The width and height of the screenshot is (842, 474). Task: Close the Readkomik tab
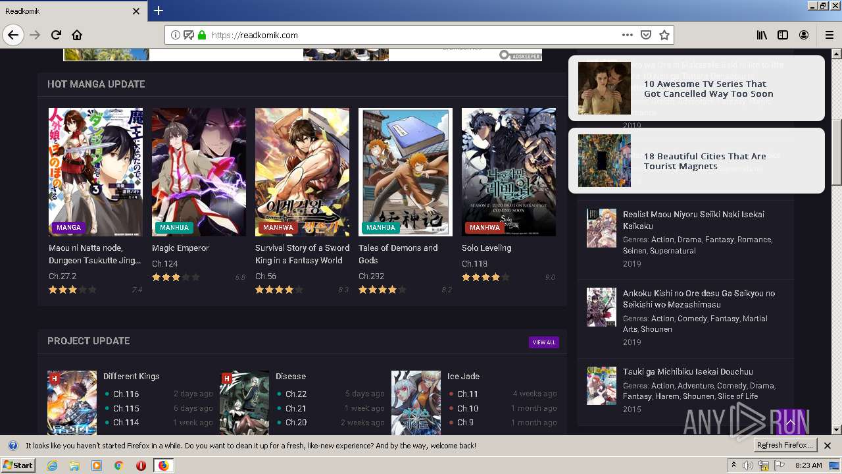pos(136,11)
